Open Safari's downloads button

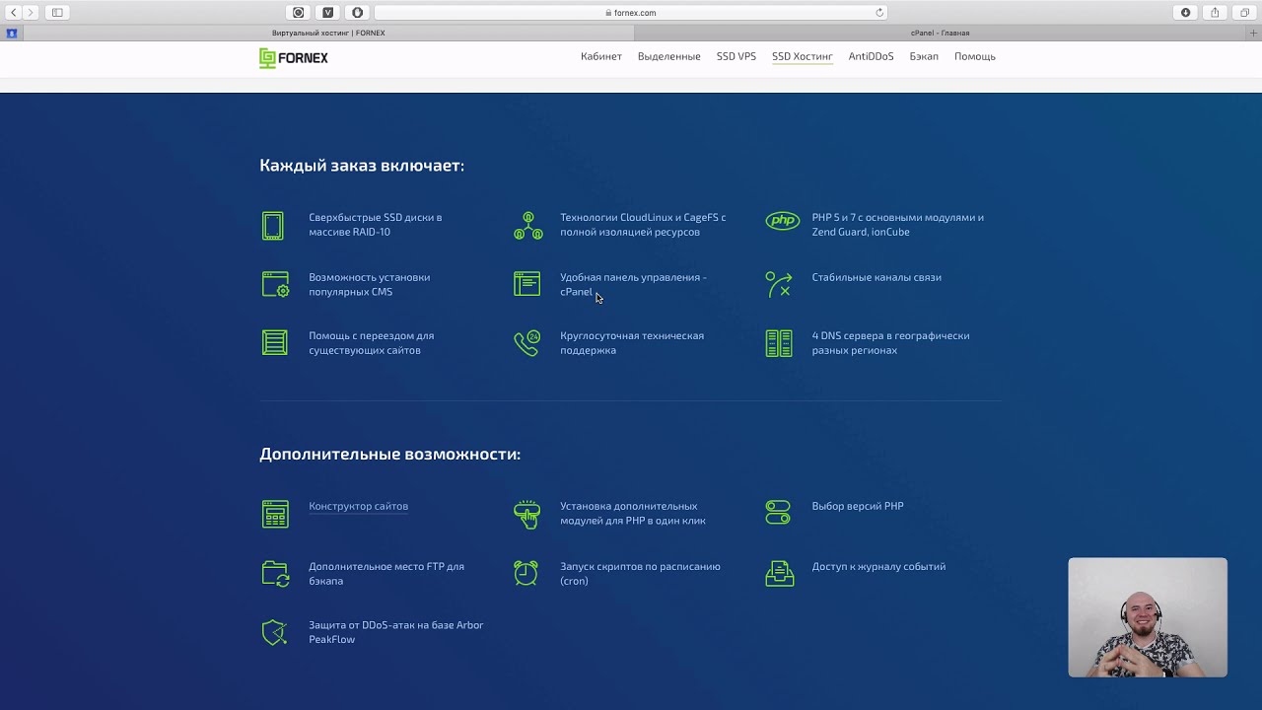point(1186,13)
